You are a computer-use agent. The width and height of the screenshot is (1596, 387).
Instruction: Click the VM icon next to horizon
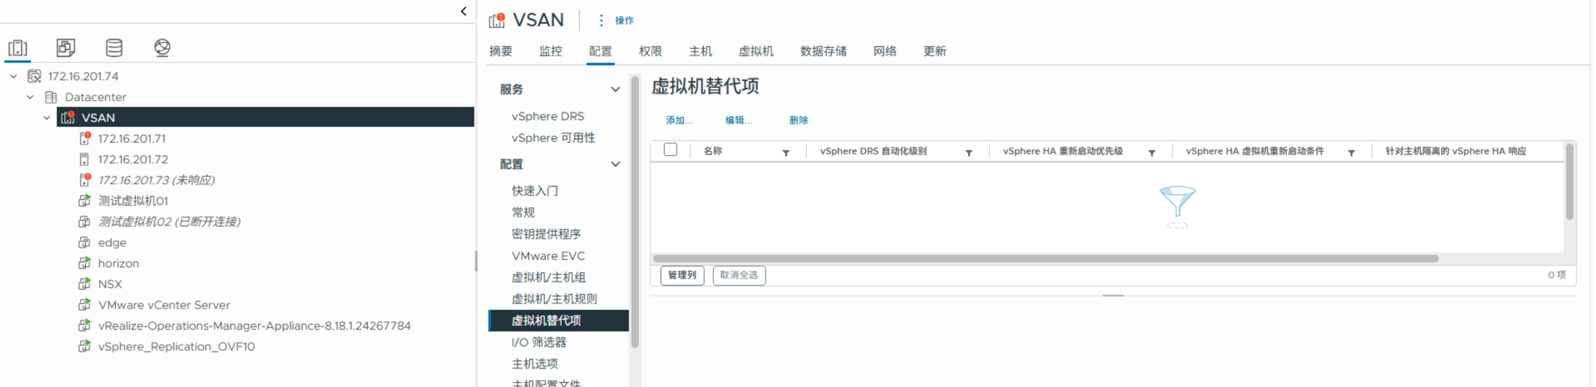[84, 263]
